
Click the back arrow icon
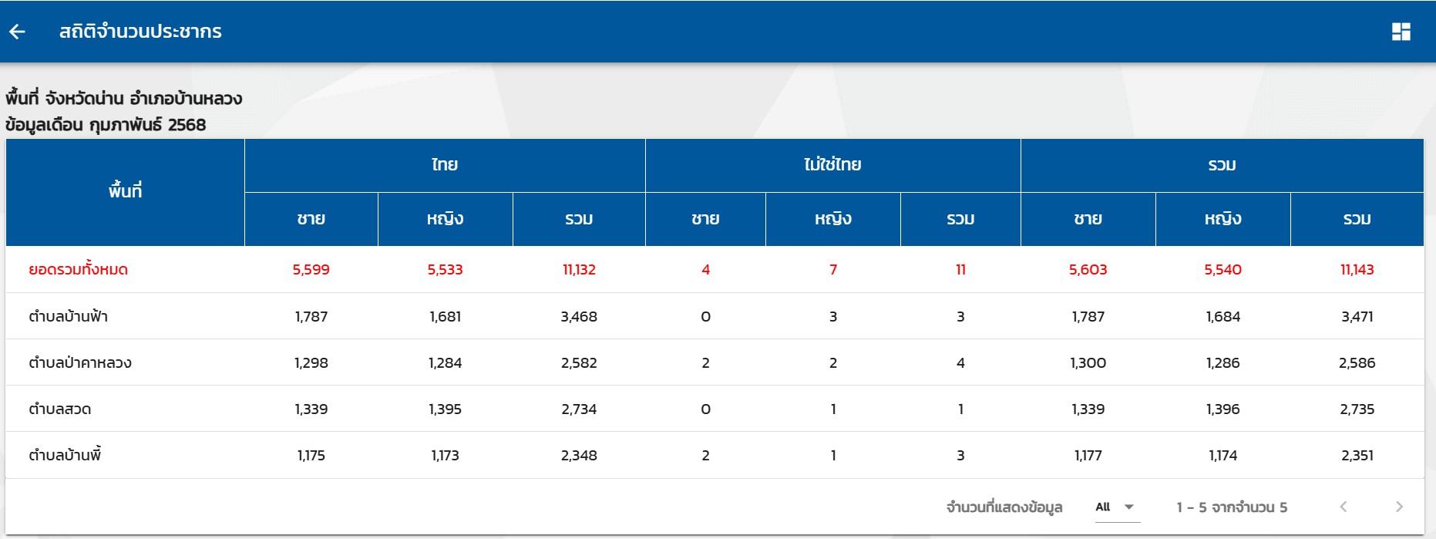(17, 32)
